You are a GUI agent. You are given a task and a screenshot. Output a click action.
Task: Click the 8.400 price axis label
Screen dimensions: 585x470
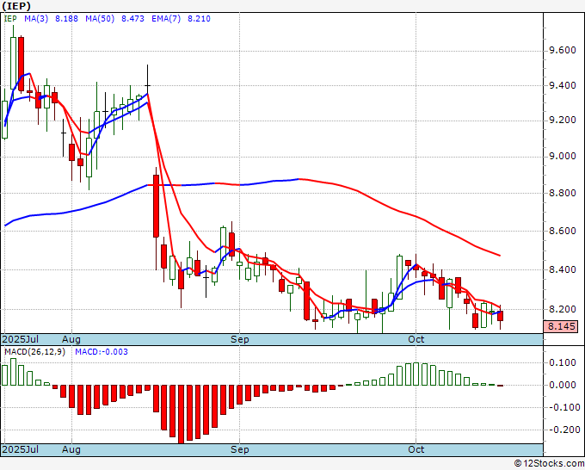(x=562, y=269)
